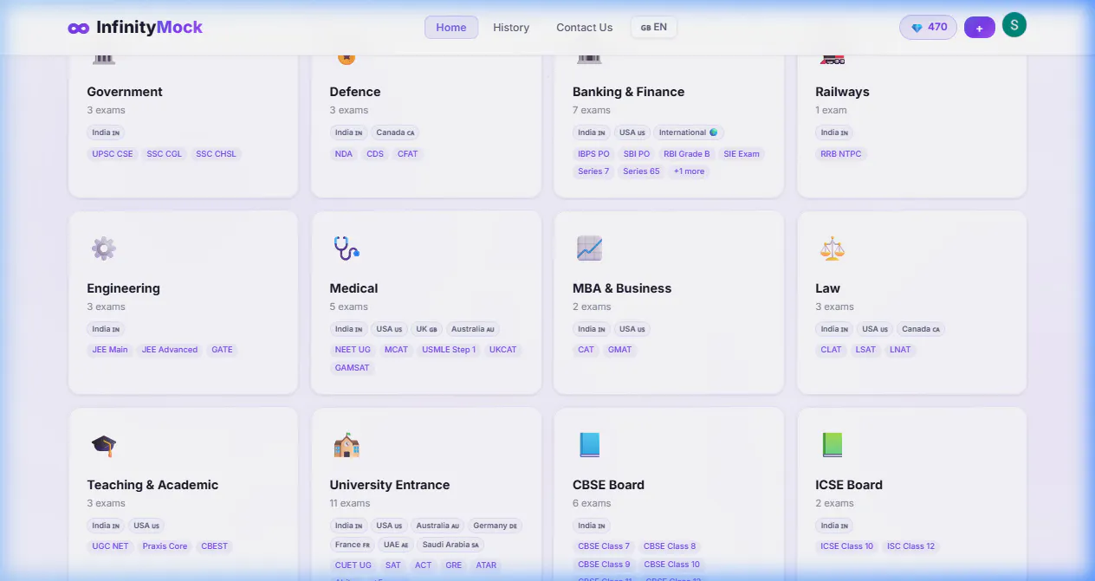Select the RBI Grade B exam tag
1095x581 pixels.
click(687, 154)
